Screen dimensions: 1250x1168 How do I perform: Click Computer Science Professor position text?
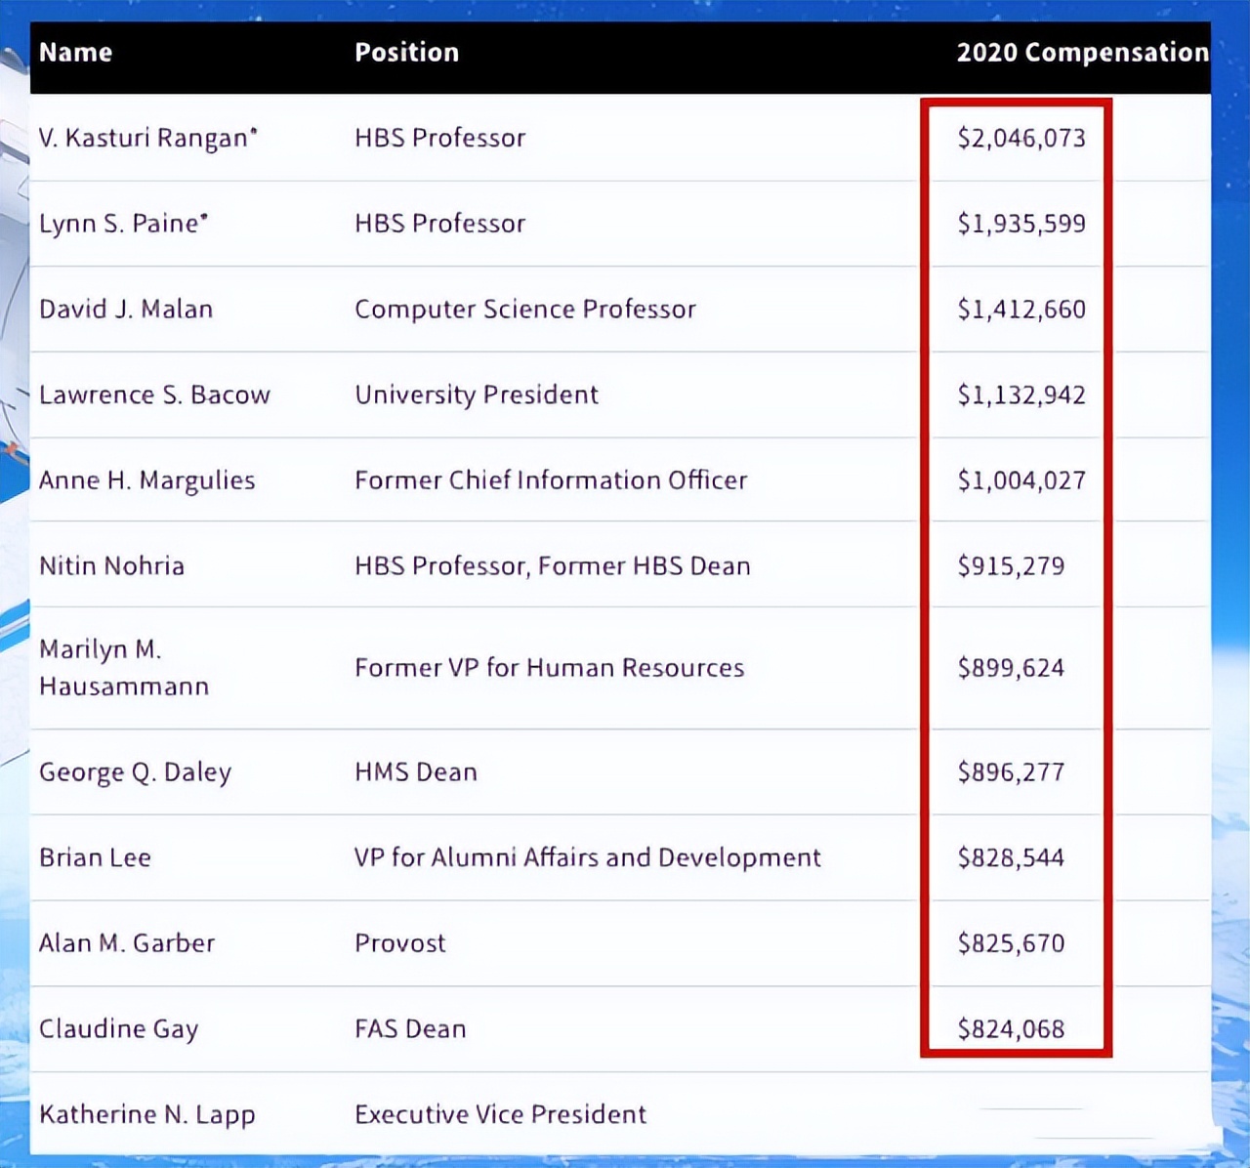[524, 310]
